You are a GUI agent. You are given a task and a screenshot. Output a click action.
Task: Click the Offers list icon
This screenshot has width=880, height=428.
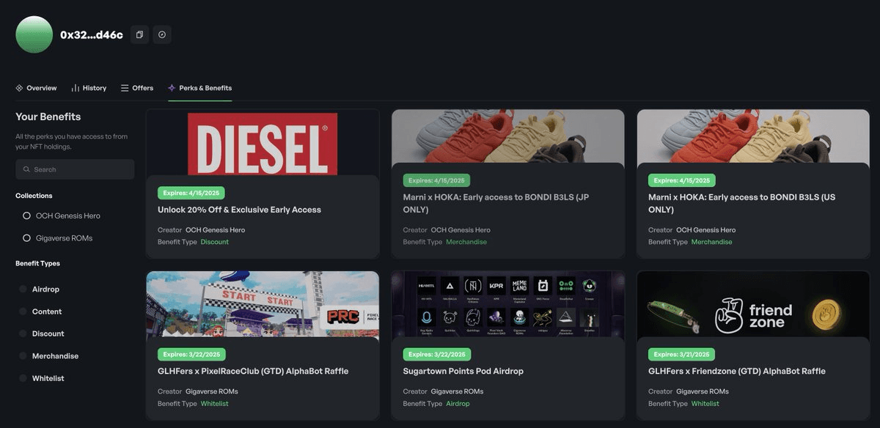point(125,88)
